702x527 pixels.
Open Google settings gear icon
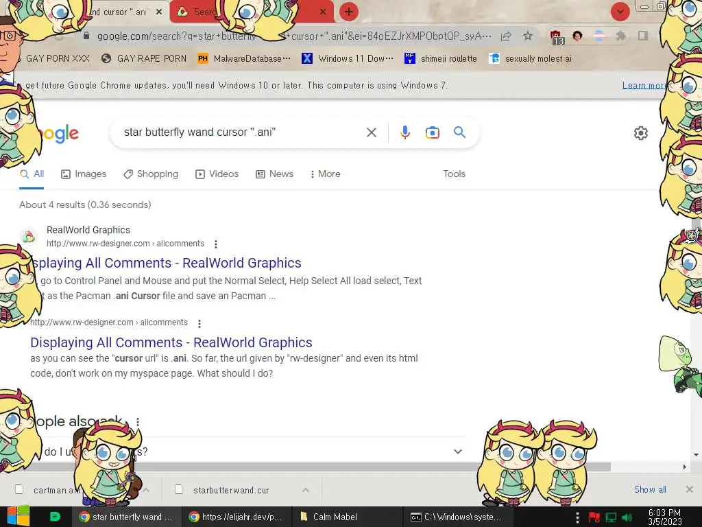[x=641, y=133]
